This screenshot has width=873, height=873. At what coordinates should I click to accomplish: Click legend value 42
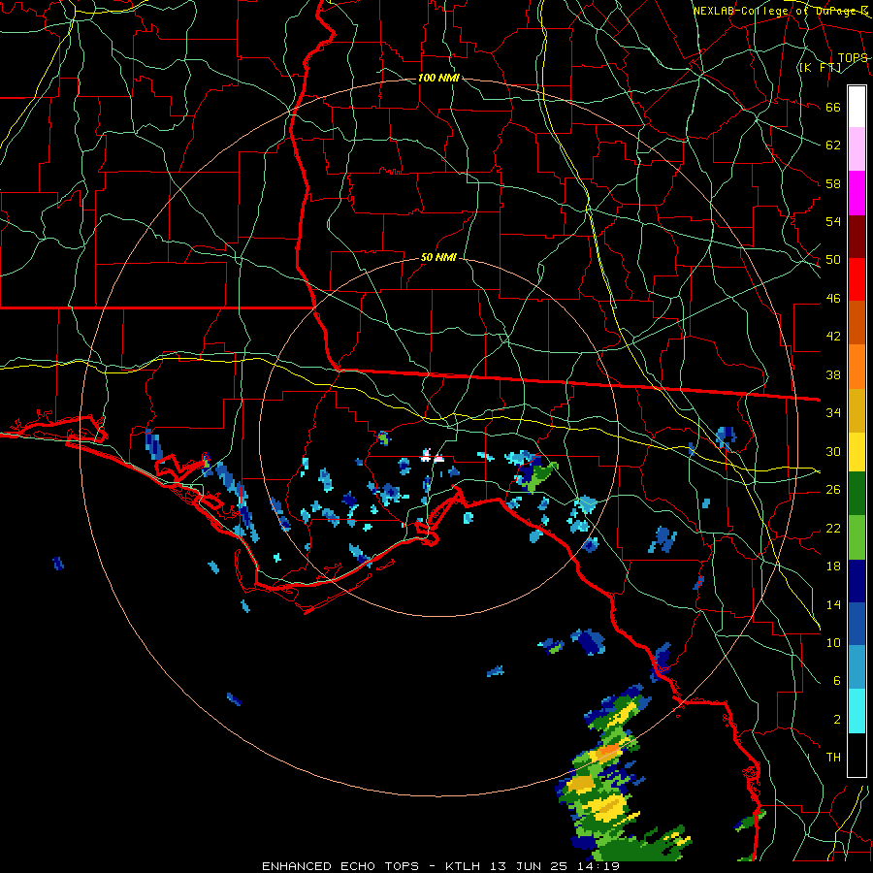click(x=833, y=337)
